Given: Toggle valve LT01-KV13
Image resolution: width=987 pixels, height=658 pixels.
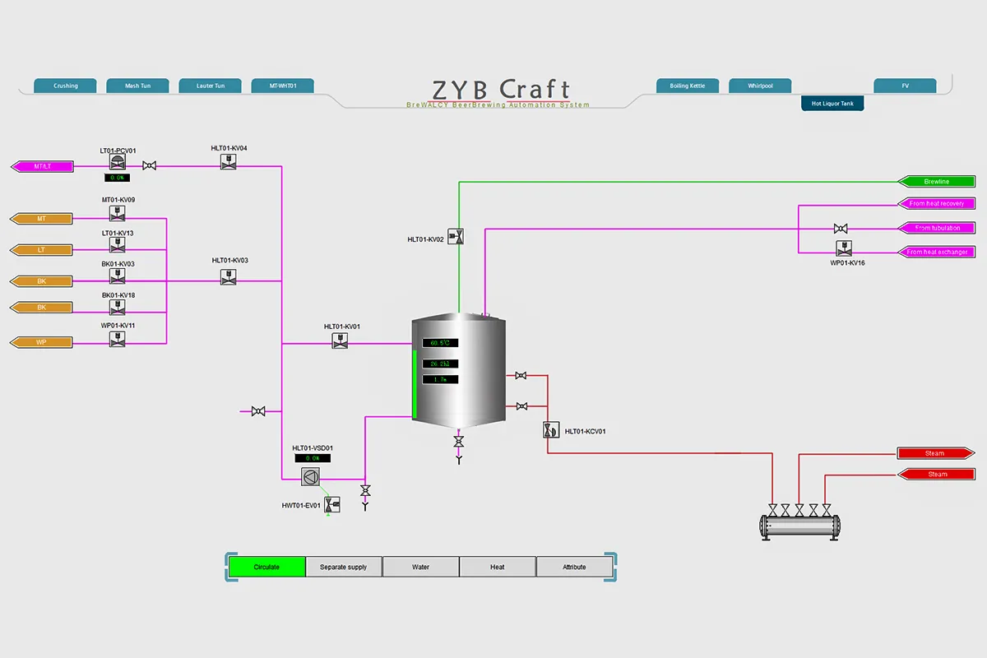Looking at the screenshot, I should click(x=118, y=245).
